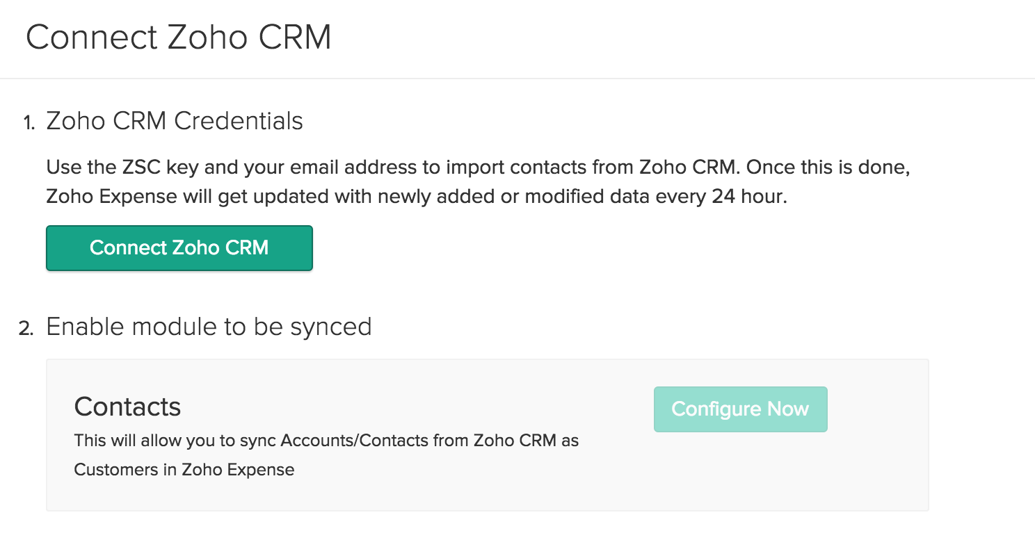Click the green Connect Zoho CRM button

click(x=179, y=248)
